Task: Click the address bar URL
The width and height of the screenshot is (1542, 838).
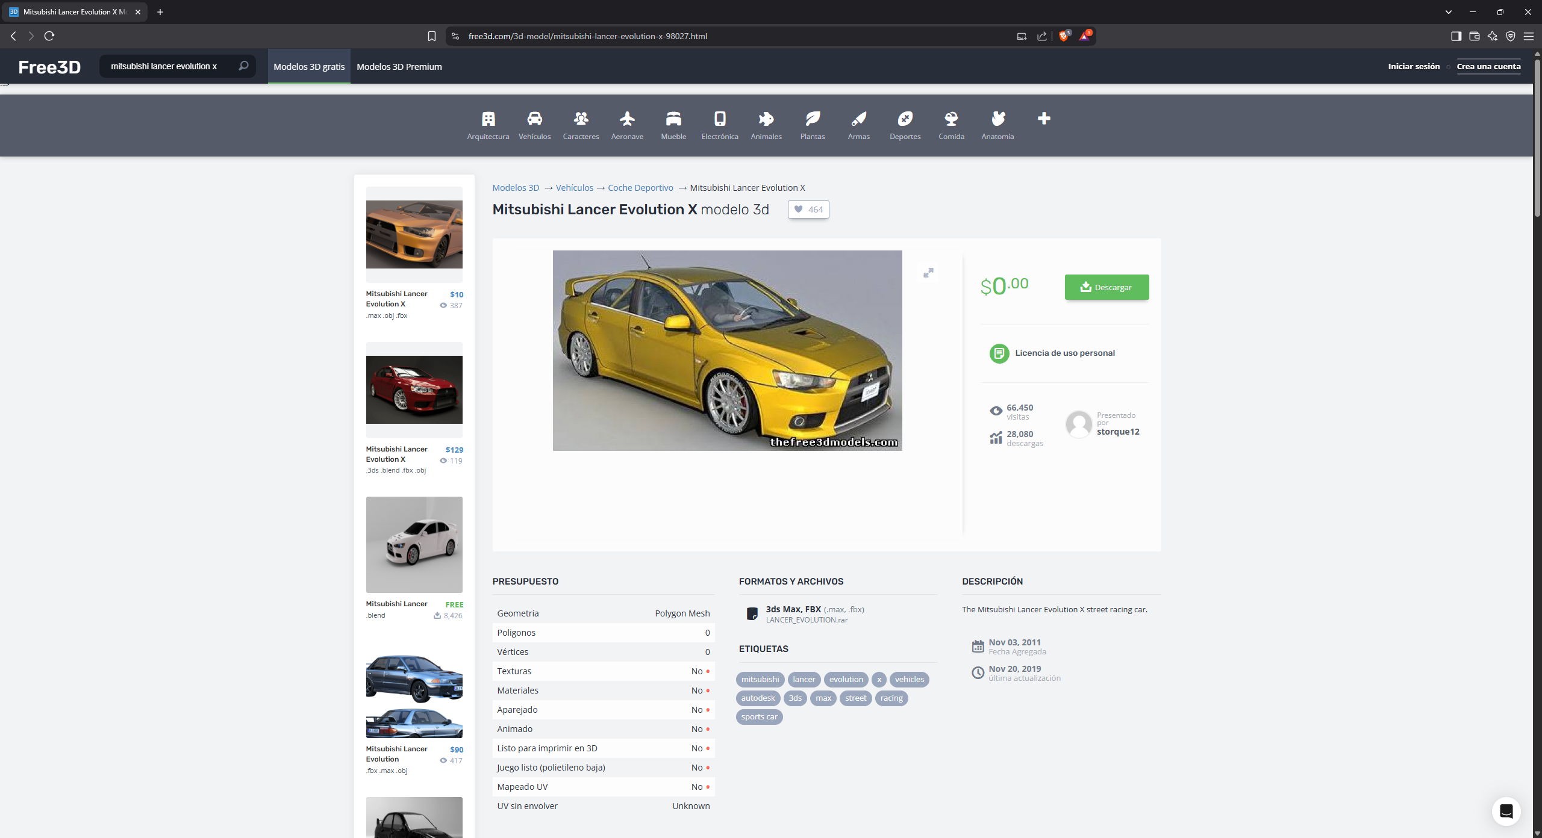Action: point(588,36)
